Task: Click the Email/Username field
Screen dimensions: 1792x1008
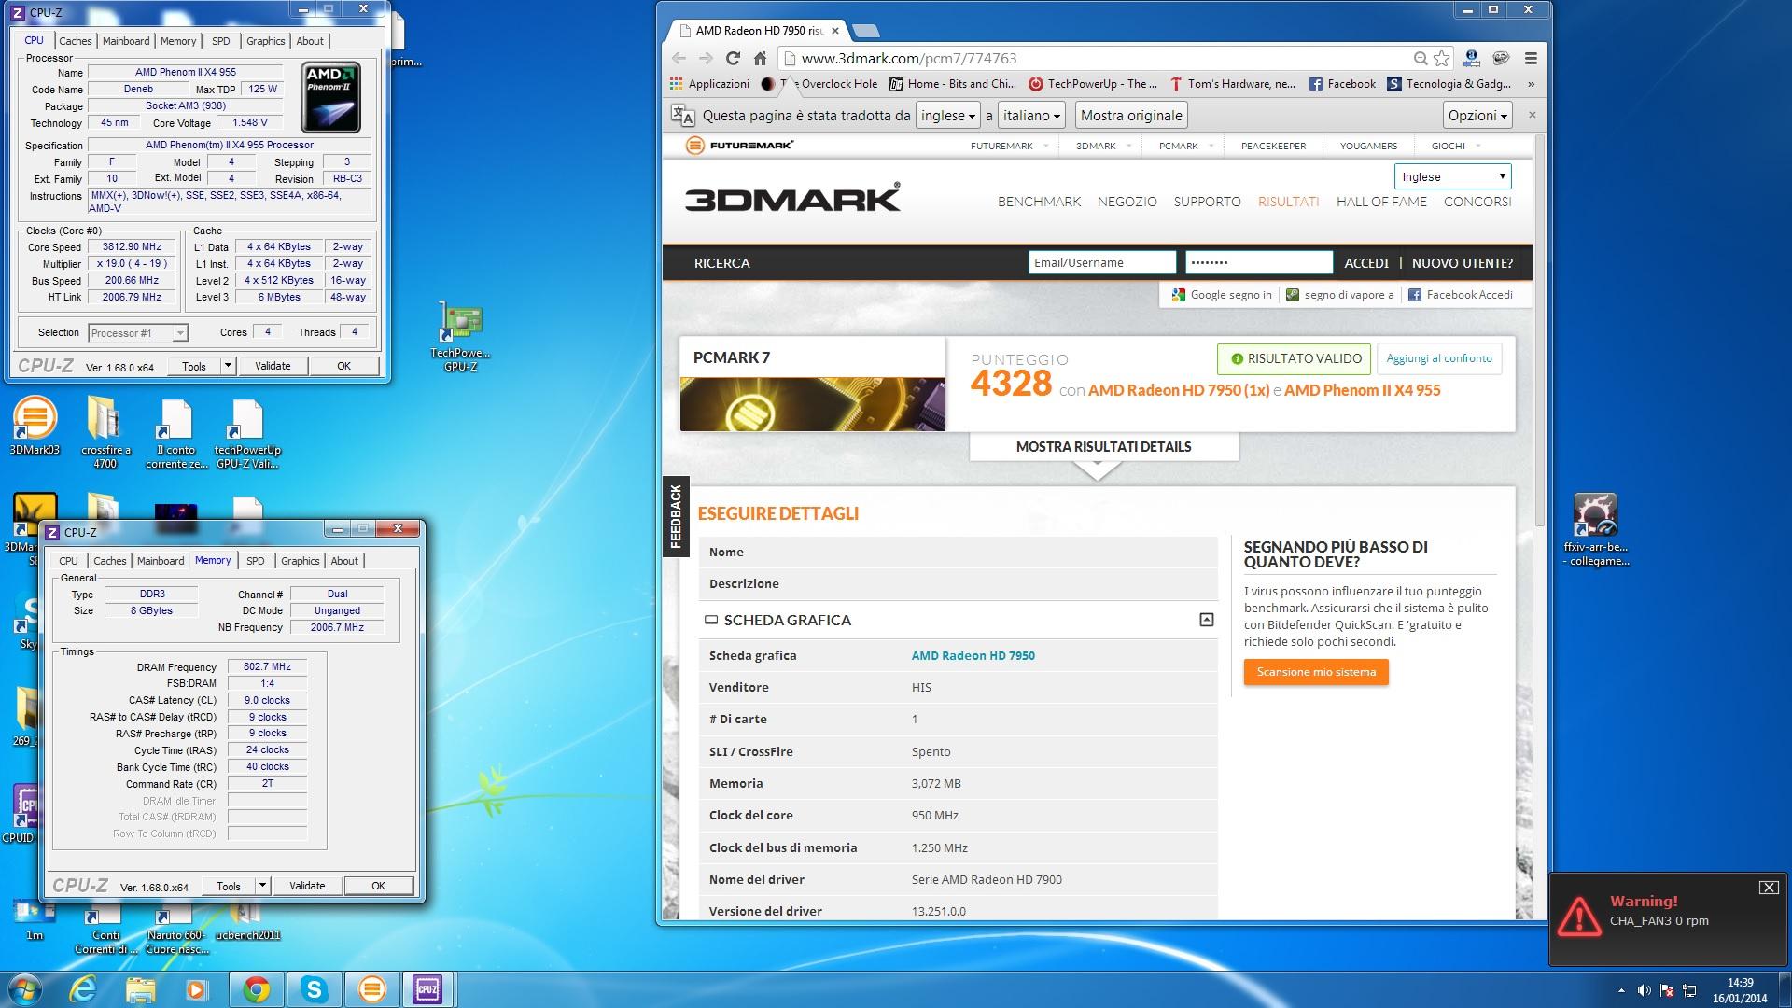Action: tap(1102, 262)
